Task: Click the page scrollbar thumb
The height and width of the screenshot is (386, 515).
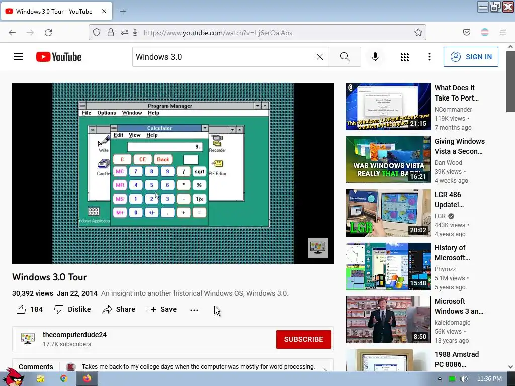Action: pos(510,81)
